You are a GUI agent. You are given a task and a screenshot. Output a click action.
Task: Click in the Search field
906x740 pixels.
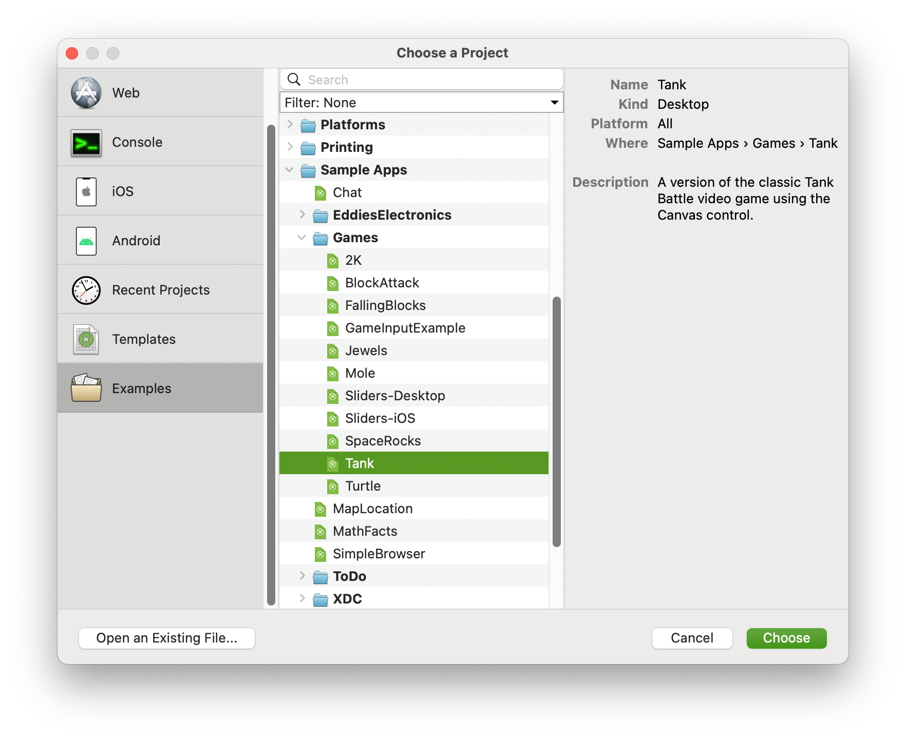click(x=422, y=80)
